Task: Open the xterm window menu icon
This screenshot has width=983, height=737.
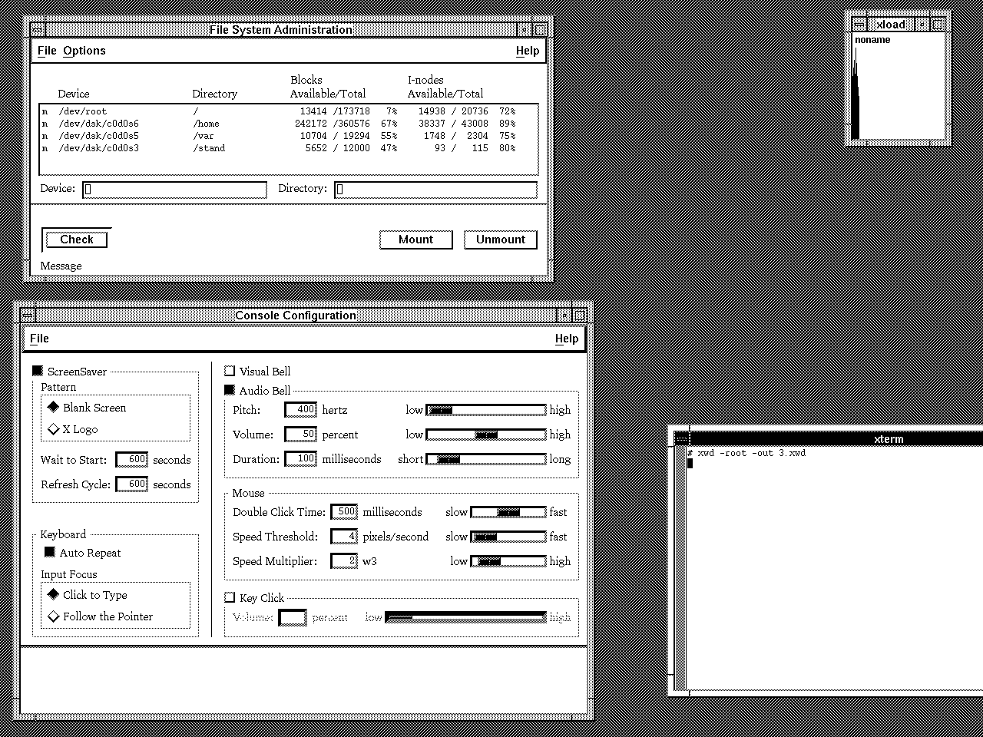Action: click(x=681, y=439)
